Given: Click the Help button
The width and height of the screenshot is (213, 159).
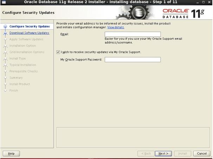Looking at the screenshot, I should (11, 154).
